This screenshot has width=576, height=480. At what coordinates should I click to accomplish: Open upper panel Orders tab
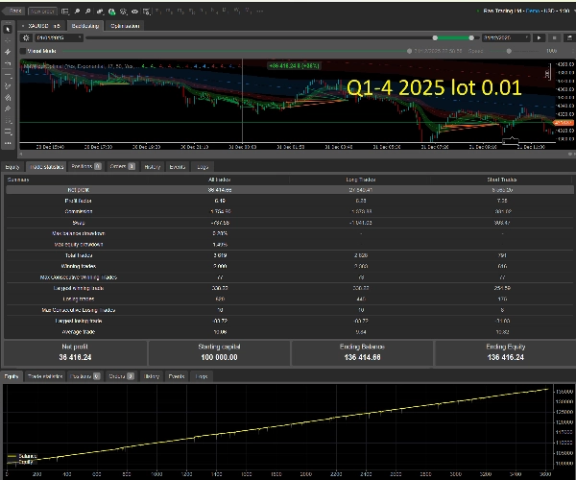click(x=122, y=167)
